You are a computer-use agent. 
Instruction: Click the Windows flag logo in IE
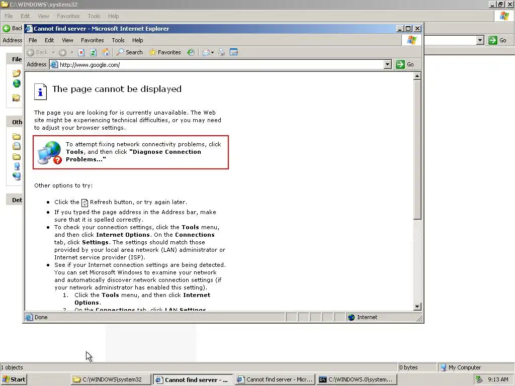click(411, 40)
